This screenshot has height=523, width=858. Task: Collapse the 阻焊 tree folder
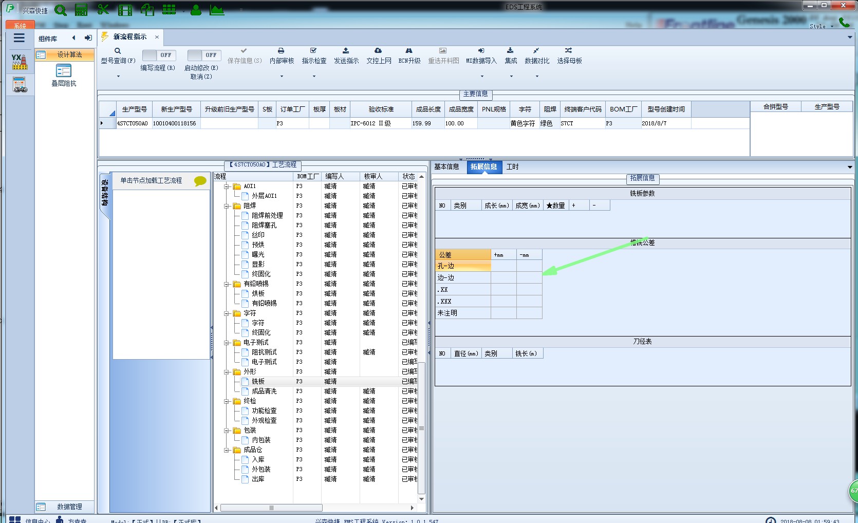(227, 206)
